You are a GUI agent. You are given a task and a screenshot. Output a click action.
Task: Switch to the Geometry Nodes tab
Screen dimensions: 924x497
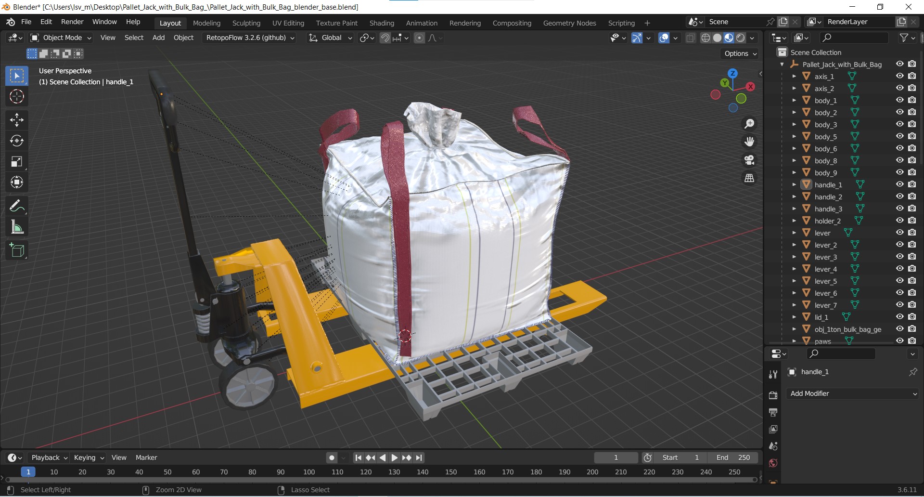[x=569, y=23]
